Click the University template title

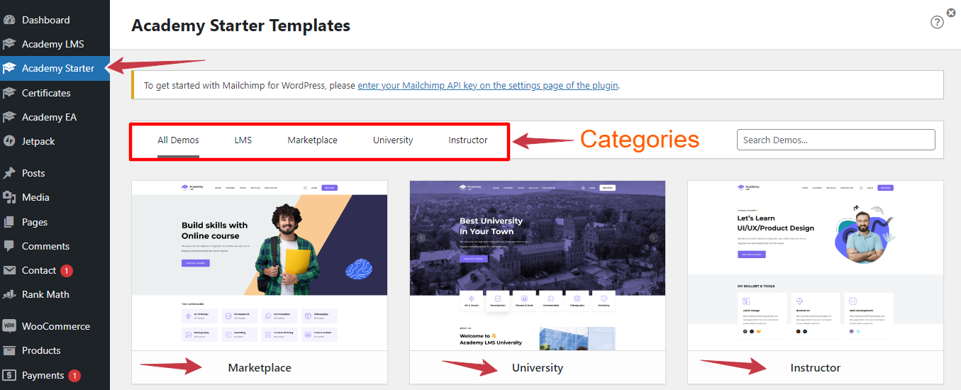[x=538, y=367]
